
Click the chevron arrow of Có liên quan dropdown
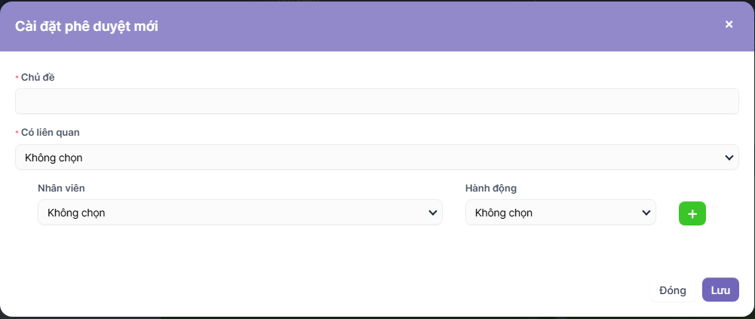coord(729,158)
